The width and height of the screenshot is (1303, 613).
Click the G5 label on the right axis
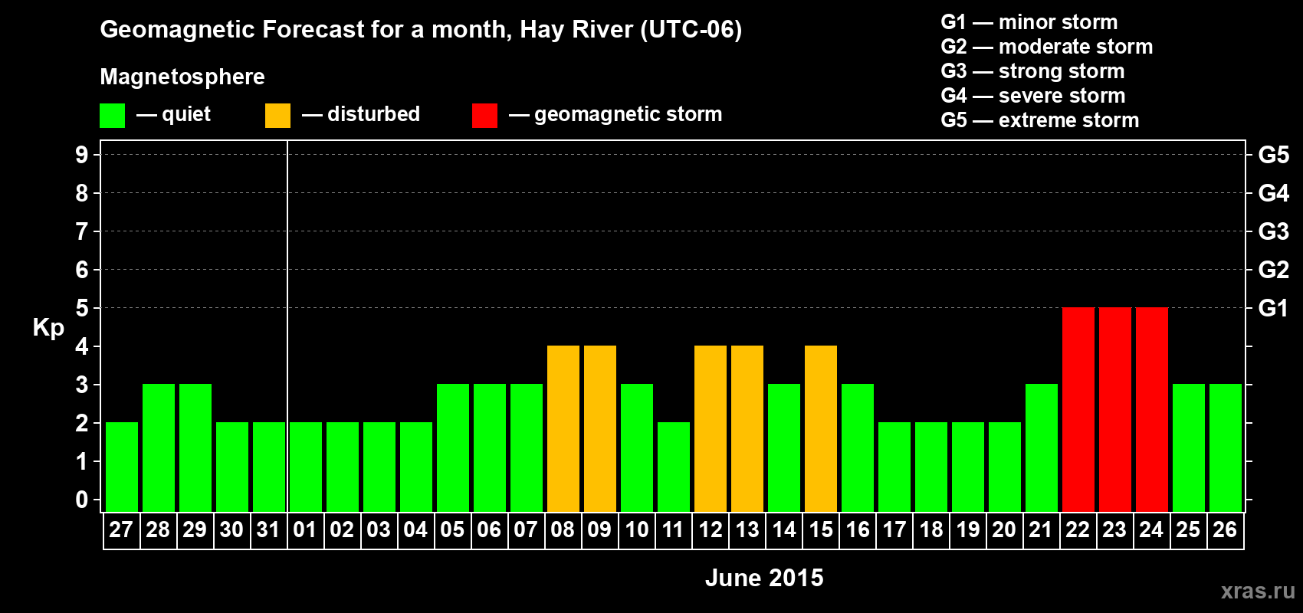[x=1274, y=155]
